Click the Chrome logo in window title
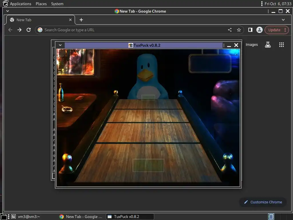Image resolution: width=293 pixels, height=220 pixels. (117, 11)
